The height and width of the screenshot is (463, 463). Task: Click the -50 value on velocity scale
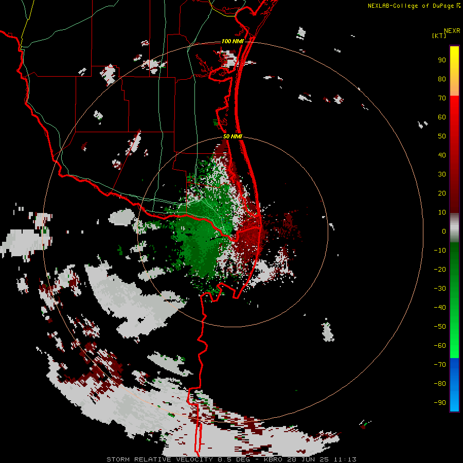pos(440,327)
